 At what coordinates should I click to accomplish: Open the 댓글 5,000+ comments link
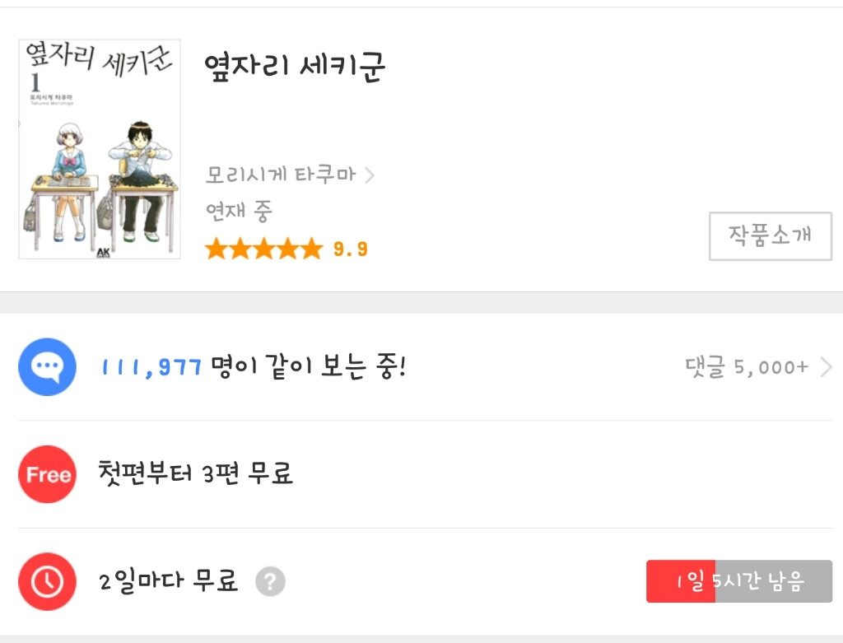747,367
